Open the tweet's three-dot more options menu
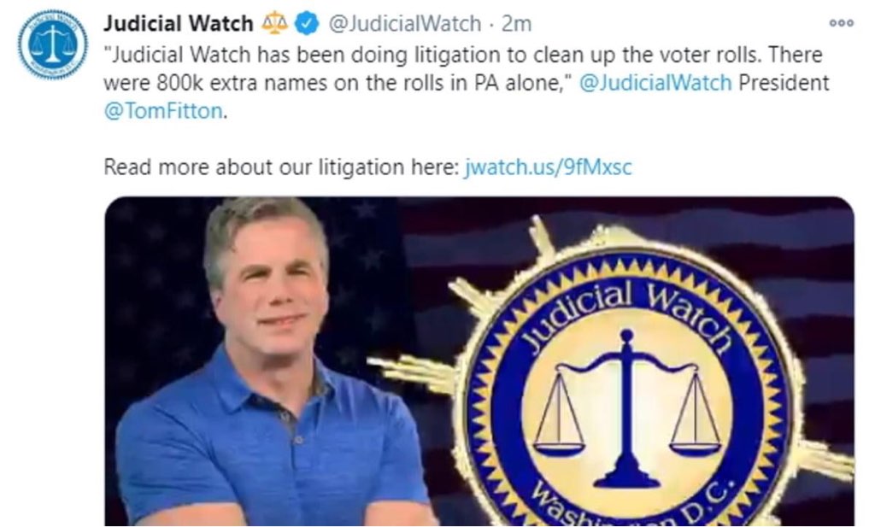875x527 pixels. (842, 23)
